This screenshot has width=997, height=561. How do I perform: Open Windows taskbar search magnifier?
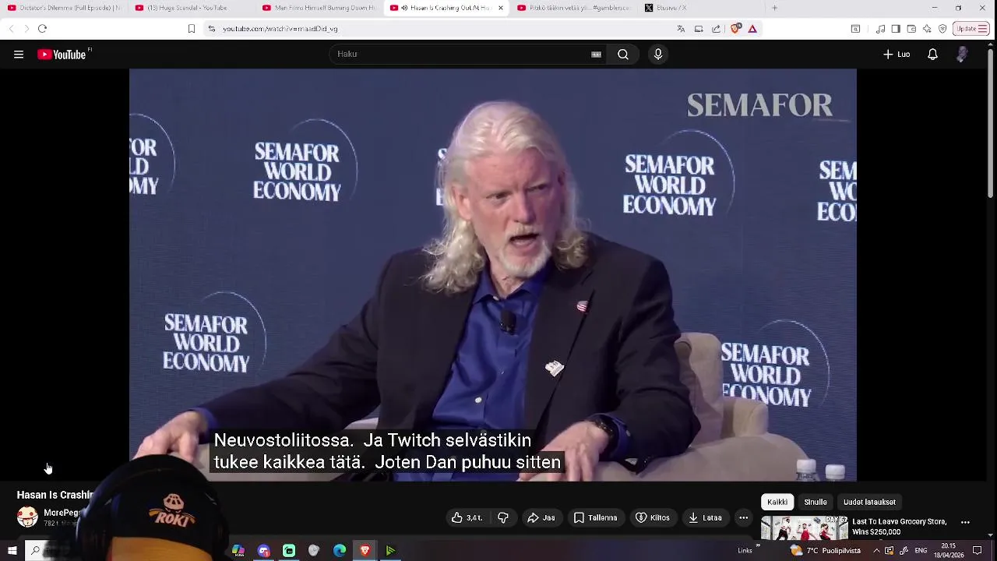tap(35, 551)
